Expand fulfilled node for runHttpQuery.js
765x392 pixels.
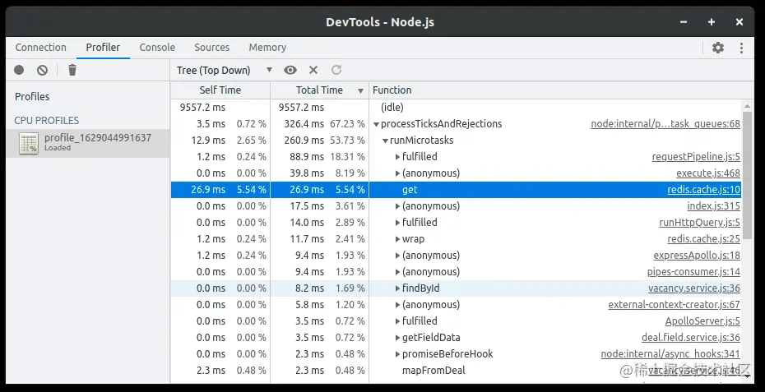click(x=397, y=223)
